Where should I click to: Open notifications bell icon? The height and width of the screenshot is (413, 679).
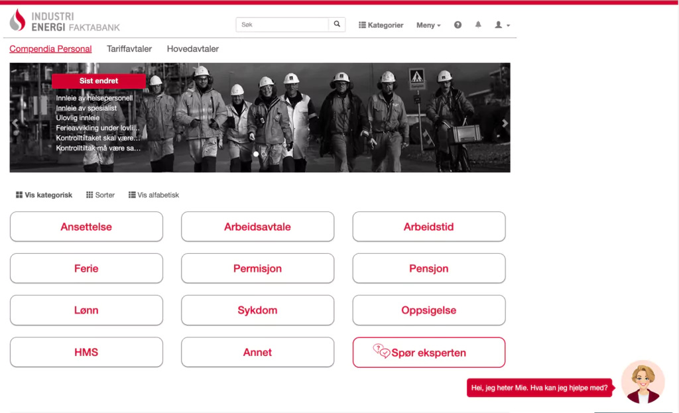click(x=478, y=25)
